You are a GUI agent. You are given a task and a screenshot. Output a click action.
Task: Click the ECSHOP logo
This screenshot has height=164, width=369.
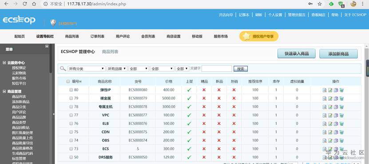pos(19,20)
